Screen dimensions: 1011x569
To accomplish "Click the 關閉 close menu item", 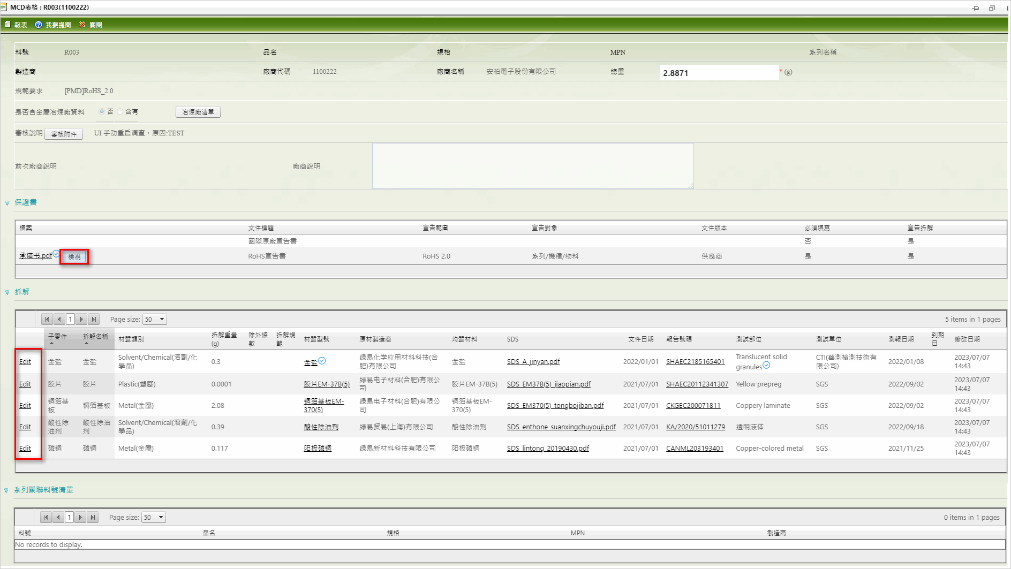I will [90, 25].
